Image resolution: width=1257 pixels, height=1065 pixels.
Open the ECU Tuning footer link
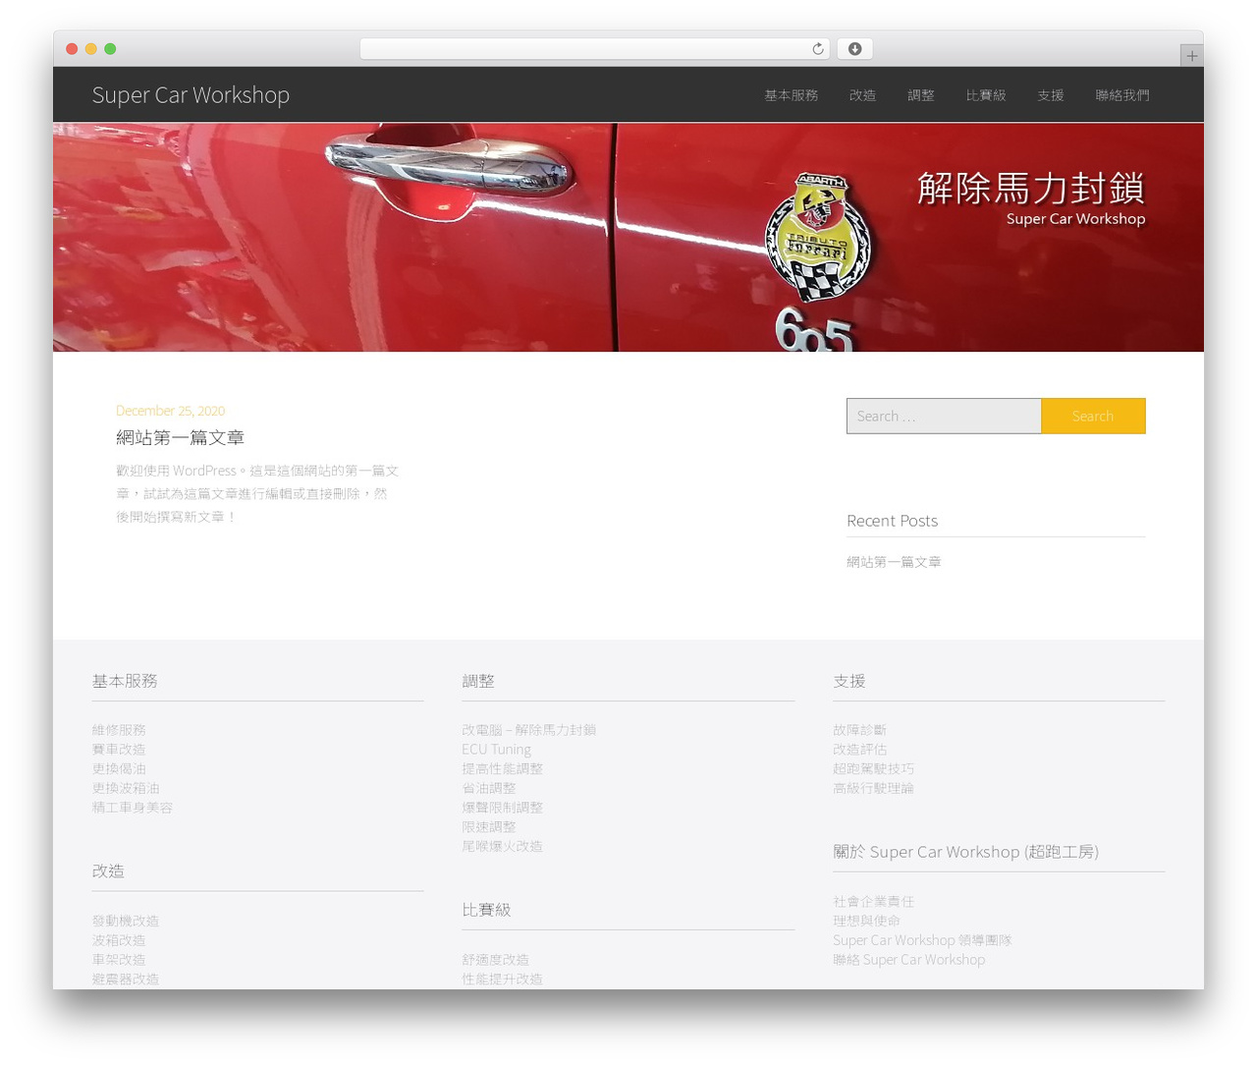(x=497, y=749)
